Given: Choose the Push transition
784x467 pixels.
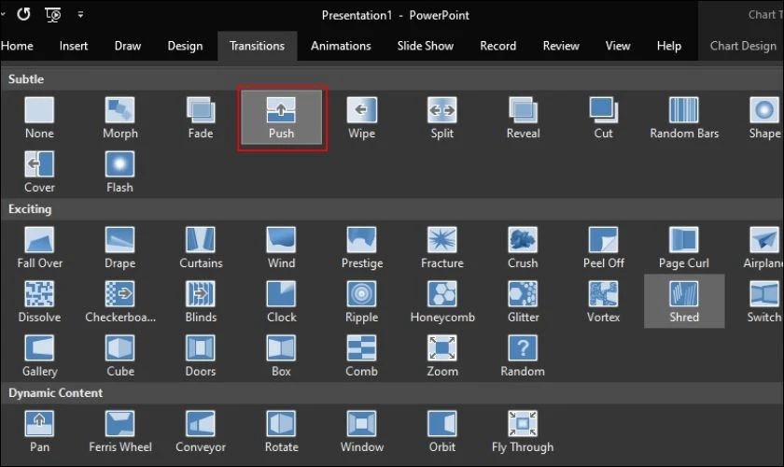Looking at the screenshot, I should [282, 118].
